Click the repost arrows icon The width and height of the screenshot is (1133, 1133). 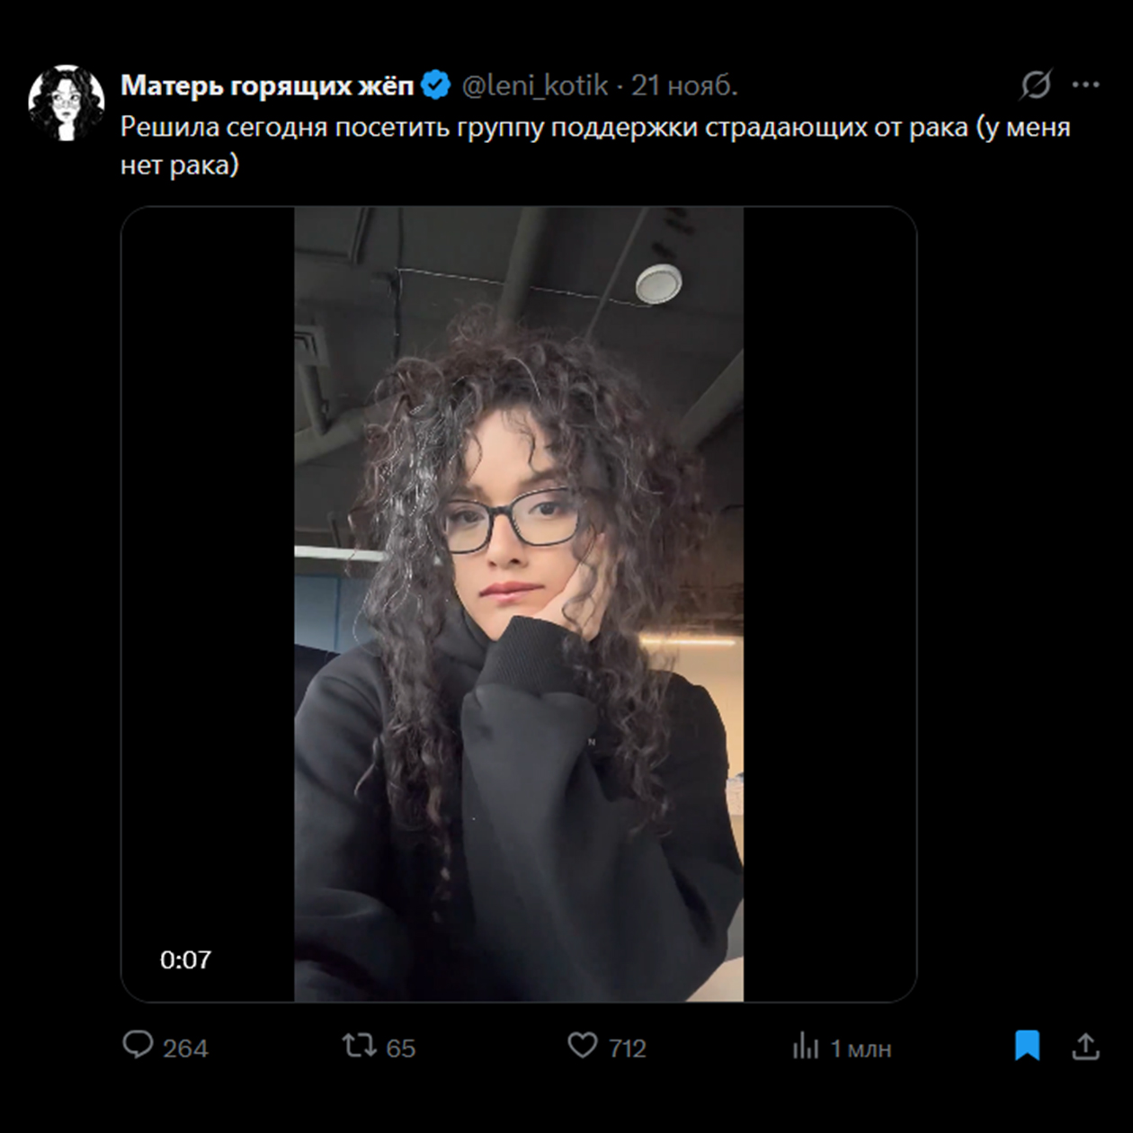(358, 1045)
